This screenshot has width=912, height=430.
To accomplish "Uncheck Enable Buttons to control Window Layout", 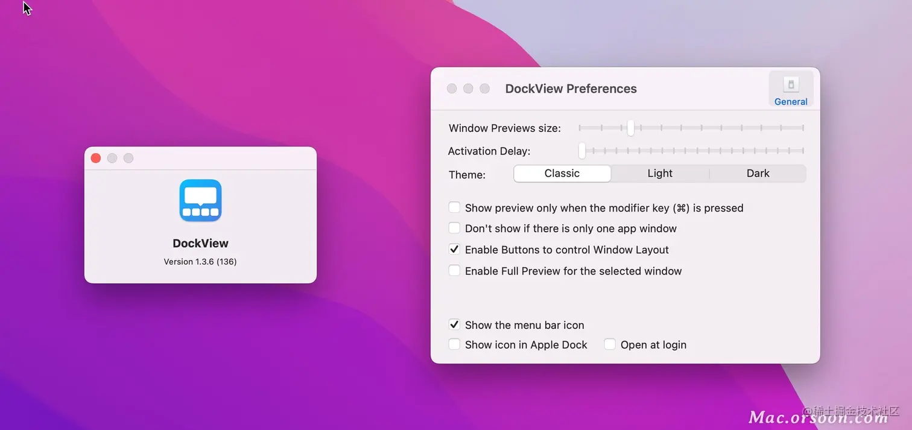I will pos(454,250).
